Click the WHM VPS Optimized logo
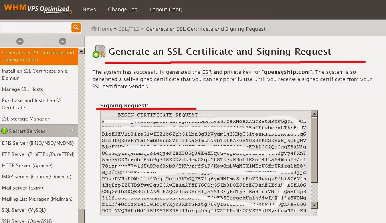This screenshot has height=223, width=386. [x=38, y=9]
